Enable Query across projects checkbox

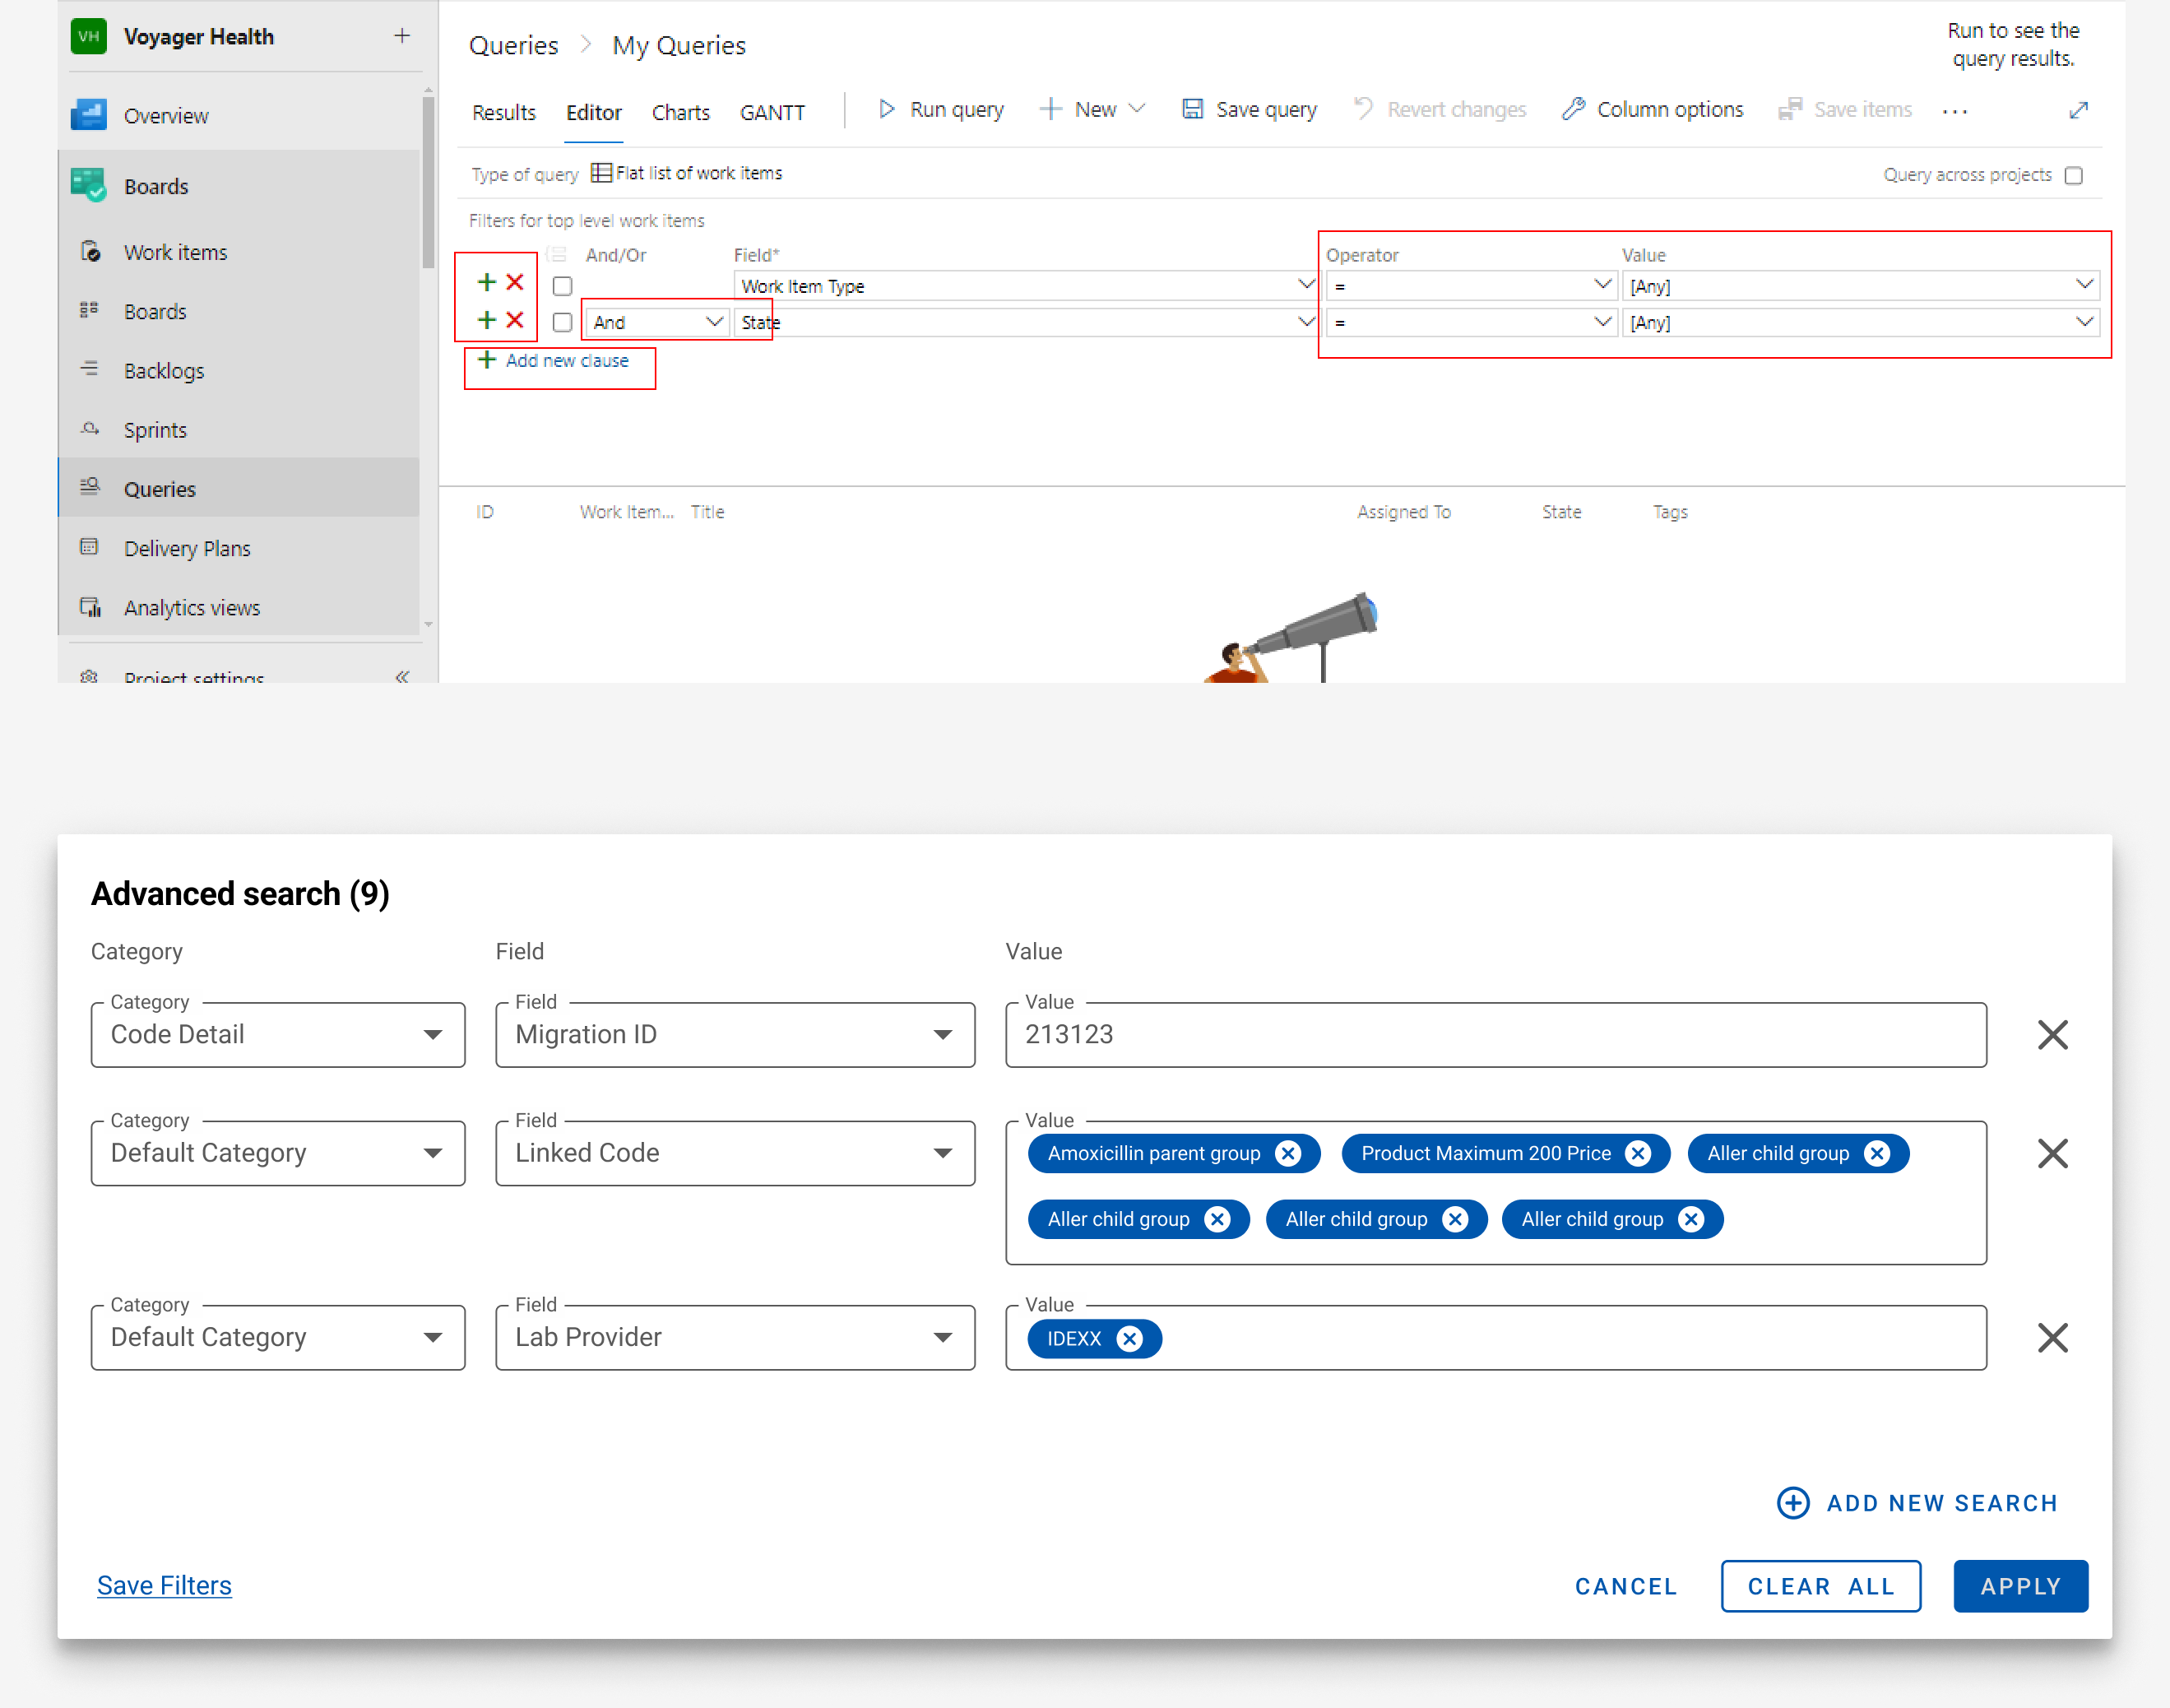tap(2074, 175)
